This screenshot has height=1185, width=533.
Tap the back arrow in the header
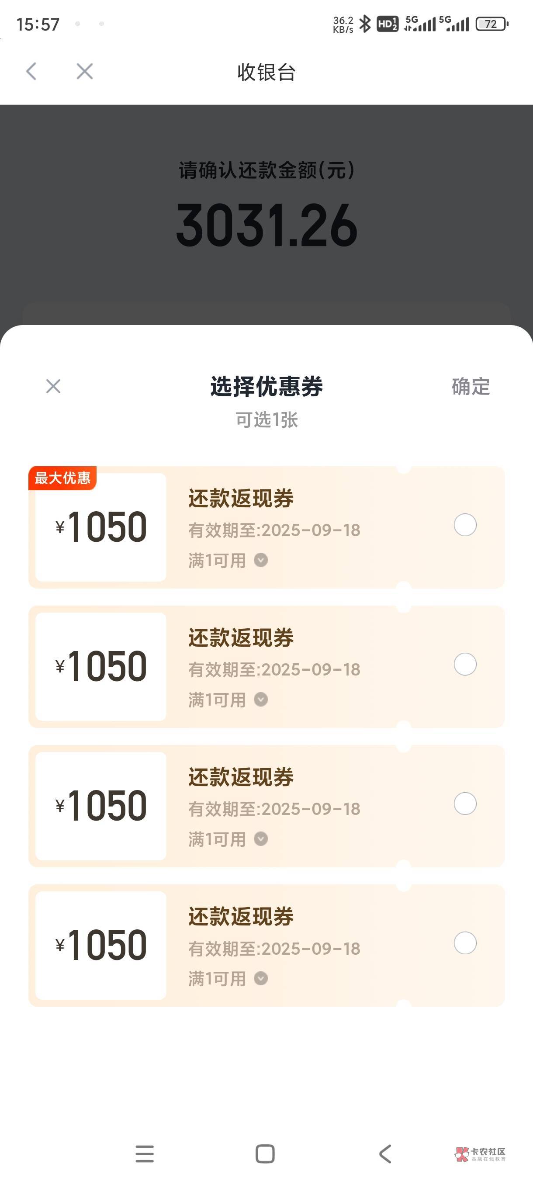pyautogui.click(x=31, y=71)
